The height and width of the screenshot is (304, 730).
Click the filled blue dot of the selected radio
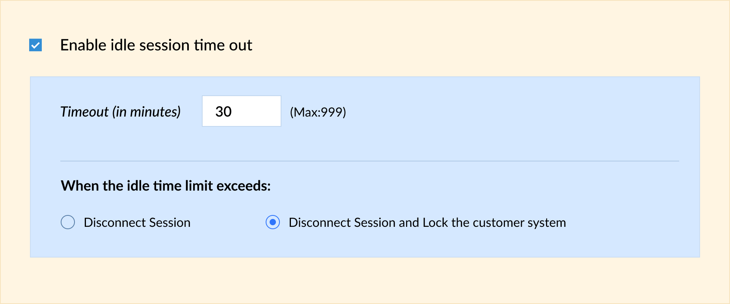click(273, 222)
